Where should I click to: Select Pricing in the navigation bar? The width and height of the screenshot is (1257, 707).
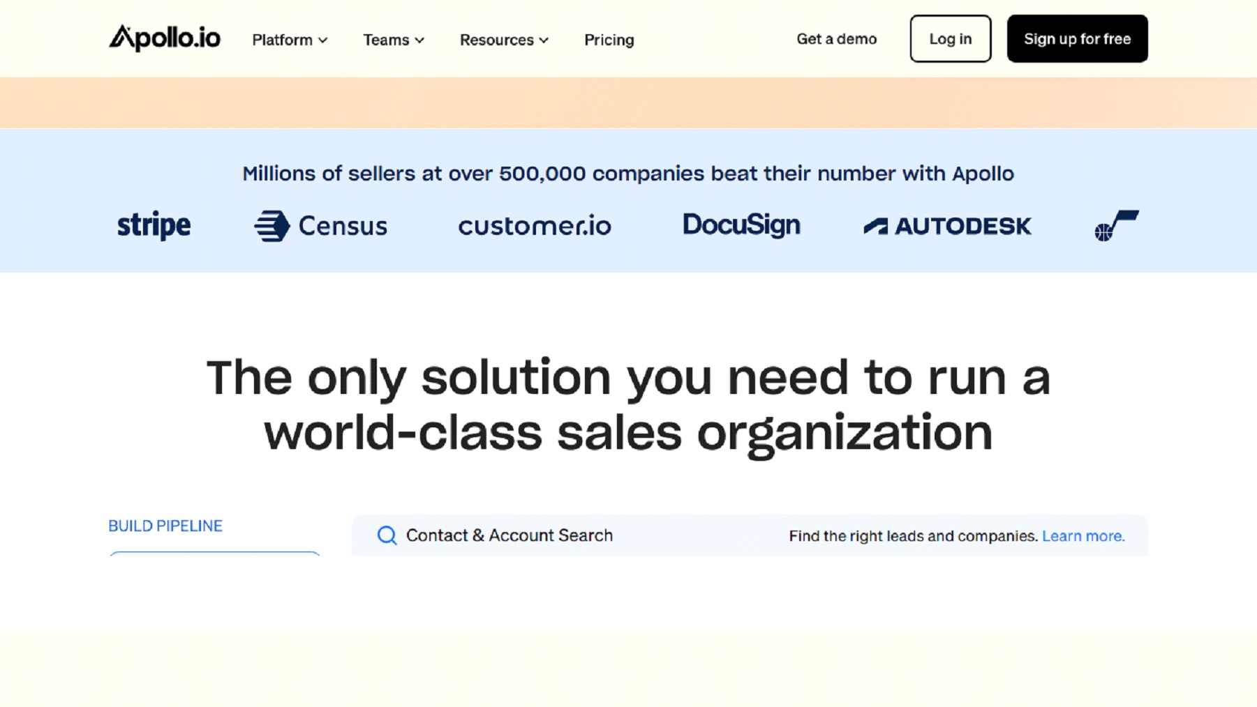[x=609, y=40]
